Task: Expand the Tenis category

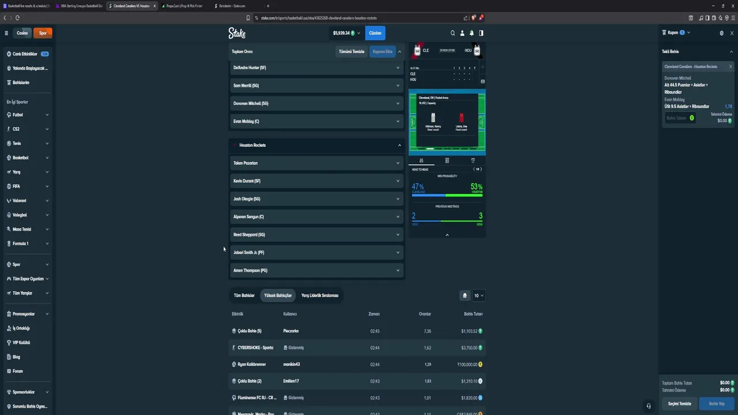Action: 28,143
